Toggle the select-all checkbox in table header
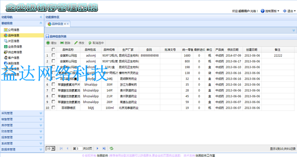 [53, 50]
